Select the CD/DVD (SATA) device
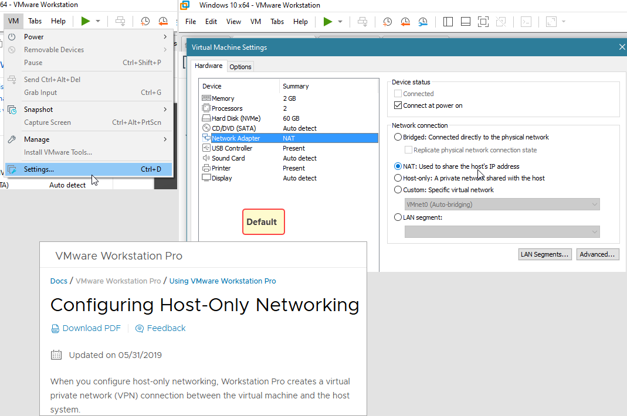 (289, 128)
